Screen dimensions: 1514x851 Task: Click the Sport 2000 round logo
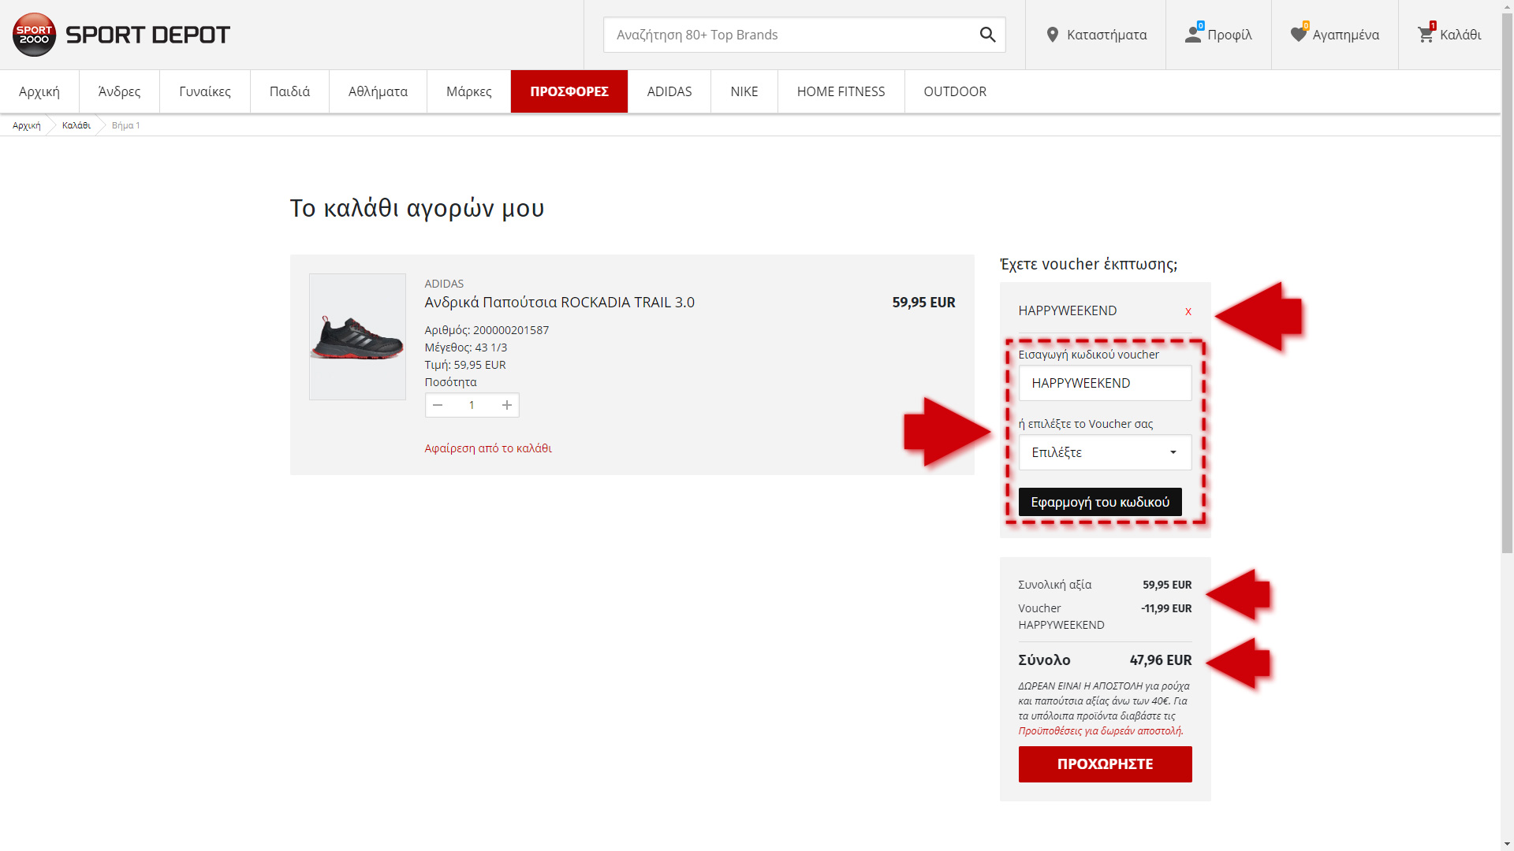pos(34,35)
